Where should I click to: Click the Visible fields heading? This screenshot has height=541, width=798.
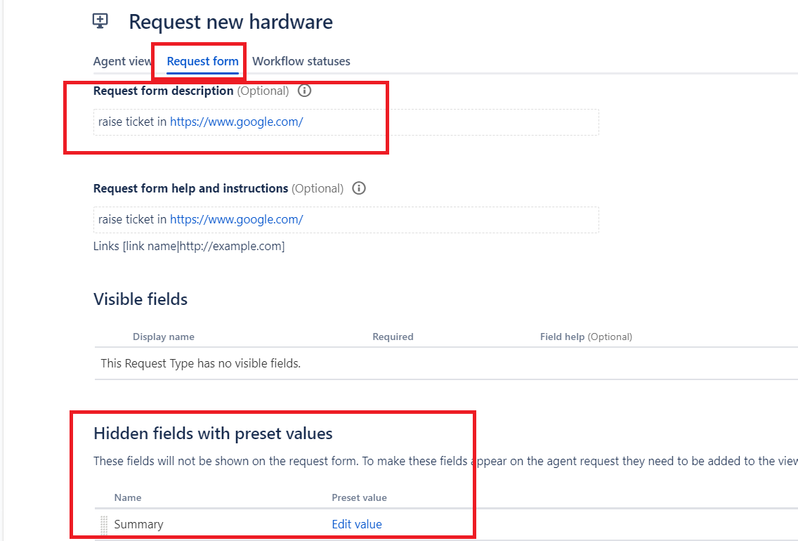click(140, 299)
